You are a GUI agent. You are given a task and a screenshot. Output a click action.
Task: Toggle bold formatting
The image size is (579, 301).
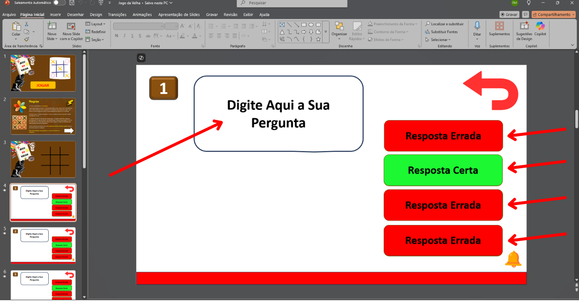click(116, 36)
